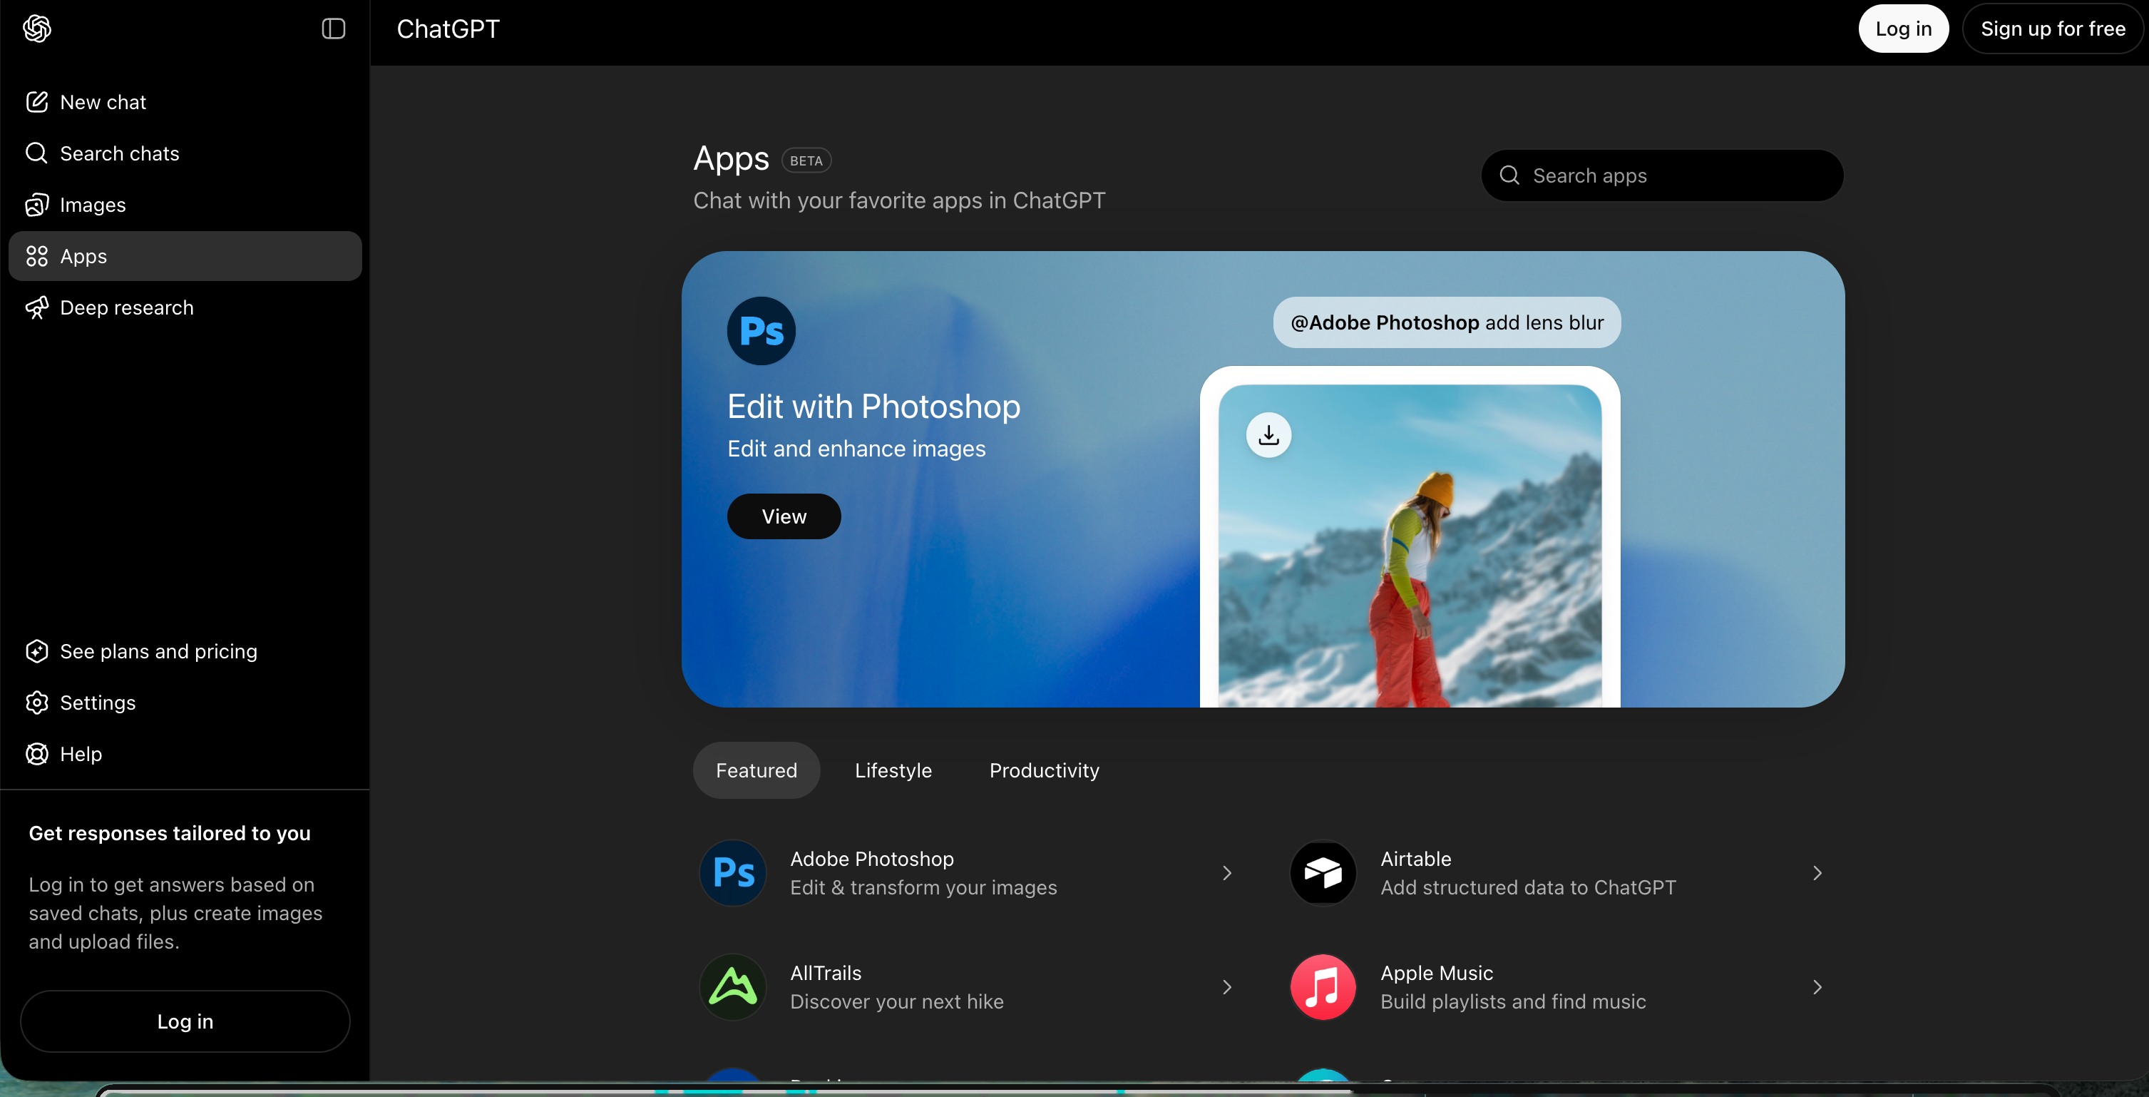
Task: Click 'Edit & transform your images' description
Action: pyautogui.click(x=923, y=887)
